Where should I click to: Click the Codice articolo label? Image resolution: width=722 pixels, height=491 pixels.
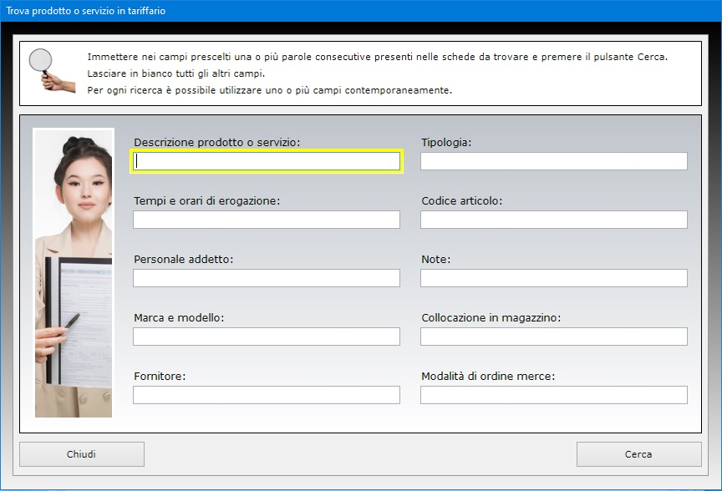(x=462, y=200)
